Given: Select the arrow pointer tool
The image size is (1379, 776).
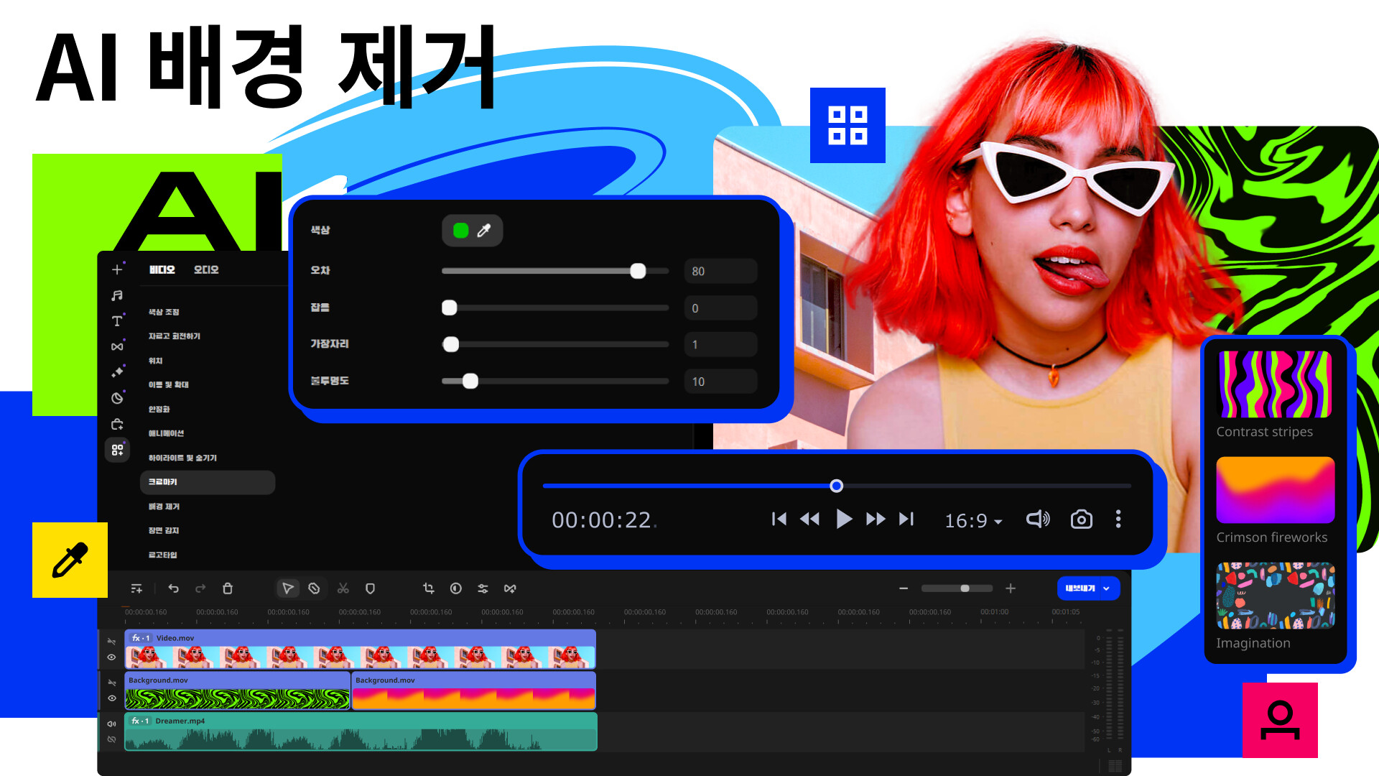Looking at the screenshot, I should 287,588.
